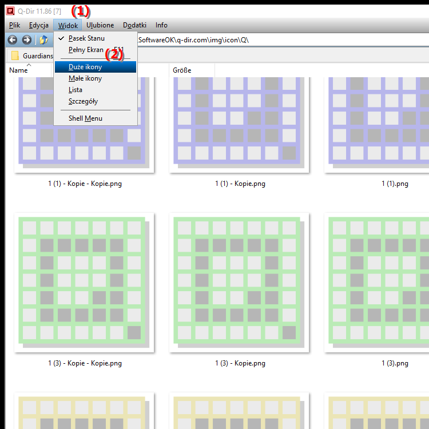Image resolution: width=429 pixels, height=429 pixels.
Task: Select the 1 (1).png thumbnail
Action: point(377,125)
